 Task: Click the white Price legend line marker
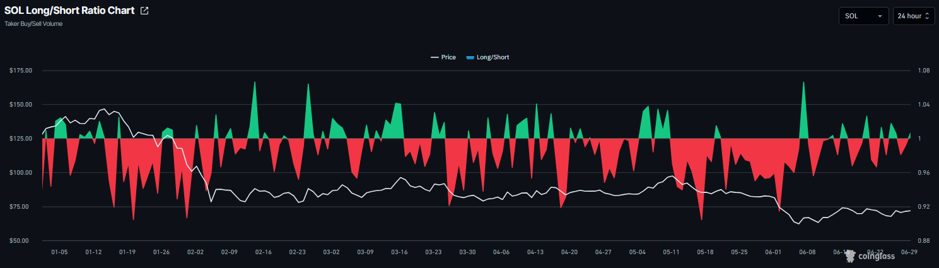[435, 57]
